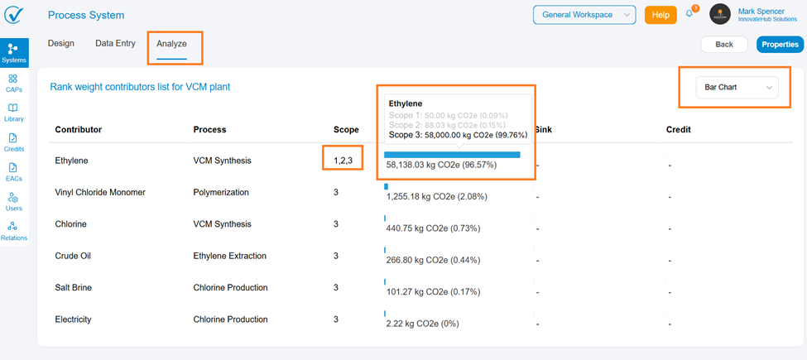This screenshot has width=807, height=360.
Task: Switch to the Design tab
Action: click(x=60, y=44)
